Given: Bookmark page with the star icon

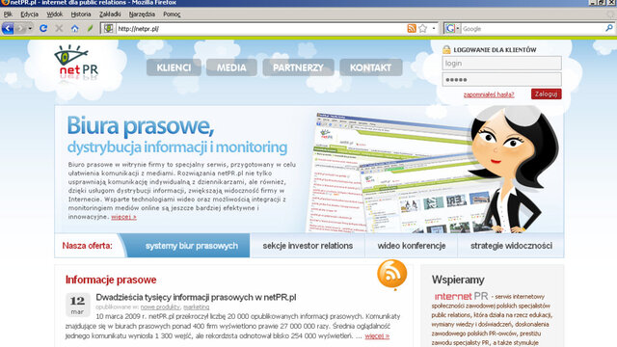Looking at the screenshot, I should 423,28.
